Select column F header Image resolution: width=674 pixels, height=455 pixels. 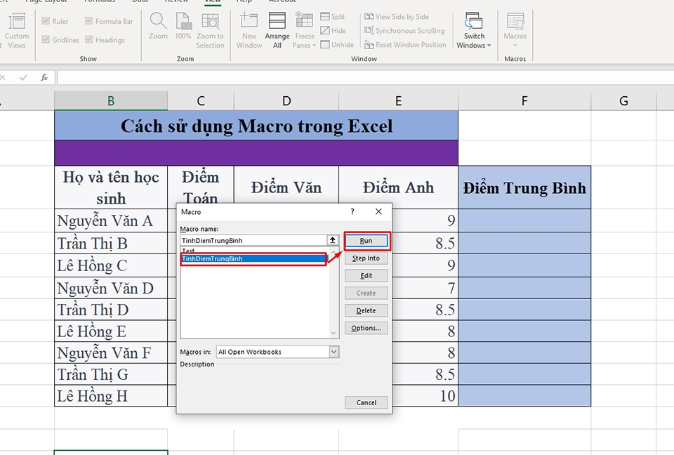(524, 100)
